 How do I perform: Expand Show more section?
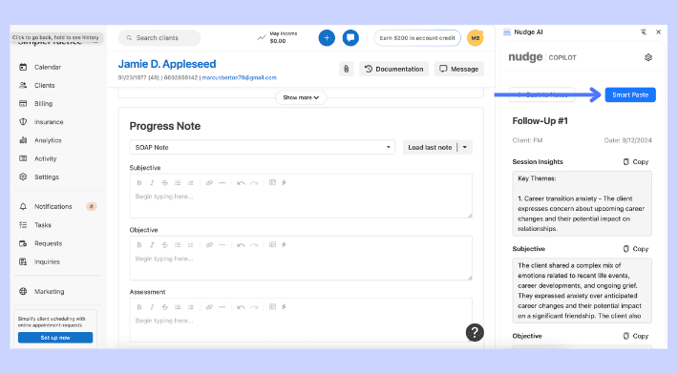[x=301, y=97]
